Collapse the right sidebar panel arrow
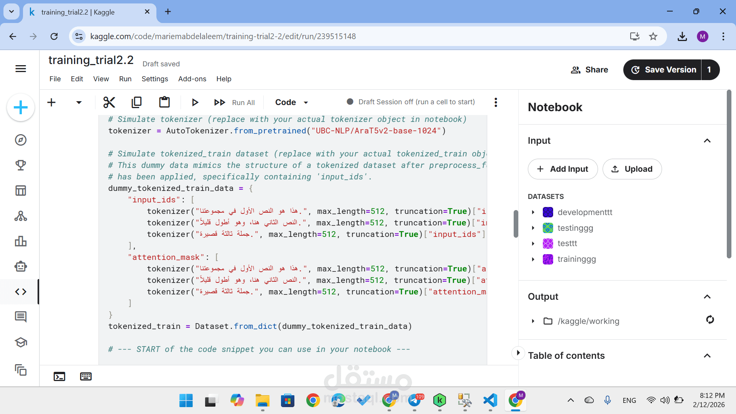The height and width of the screenshot is (414, 736). [x=518, y=353]
